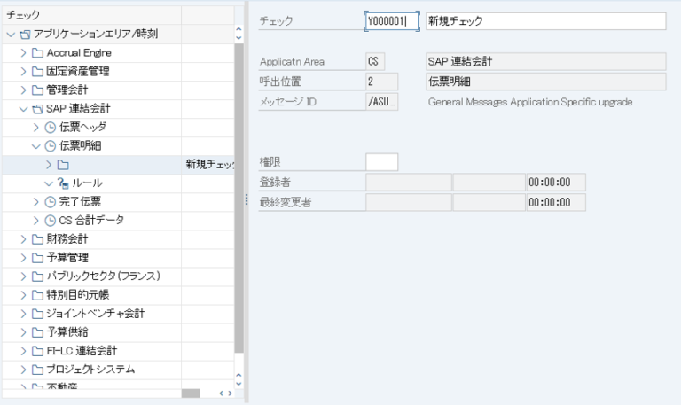This screenshot has width=681, height=405.
Task: Click the clock icon beside 完了伝票
Action: (51, 202)
